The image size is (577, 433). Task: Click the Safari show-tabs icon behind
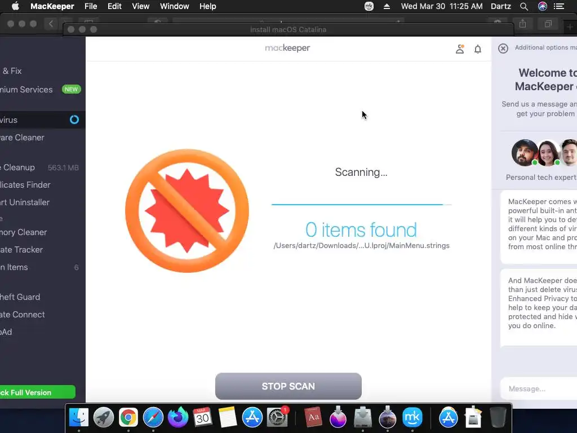tap(548, 24)
